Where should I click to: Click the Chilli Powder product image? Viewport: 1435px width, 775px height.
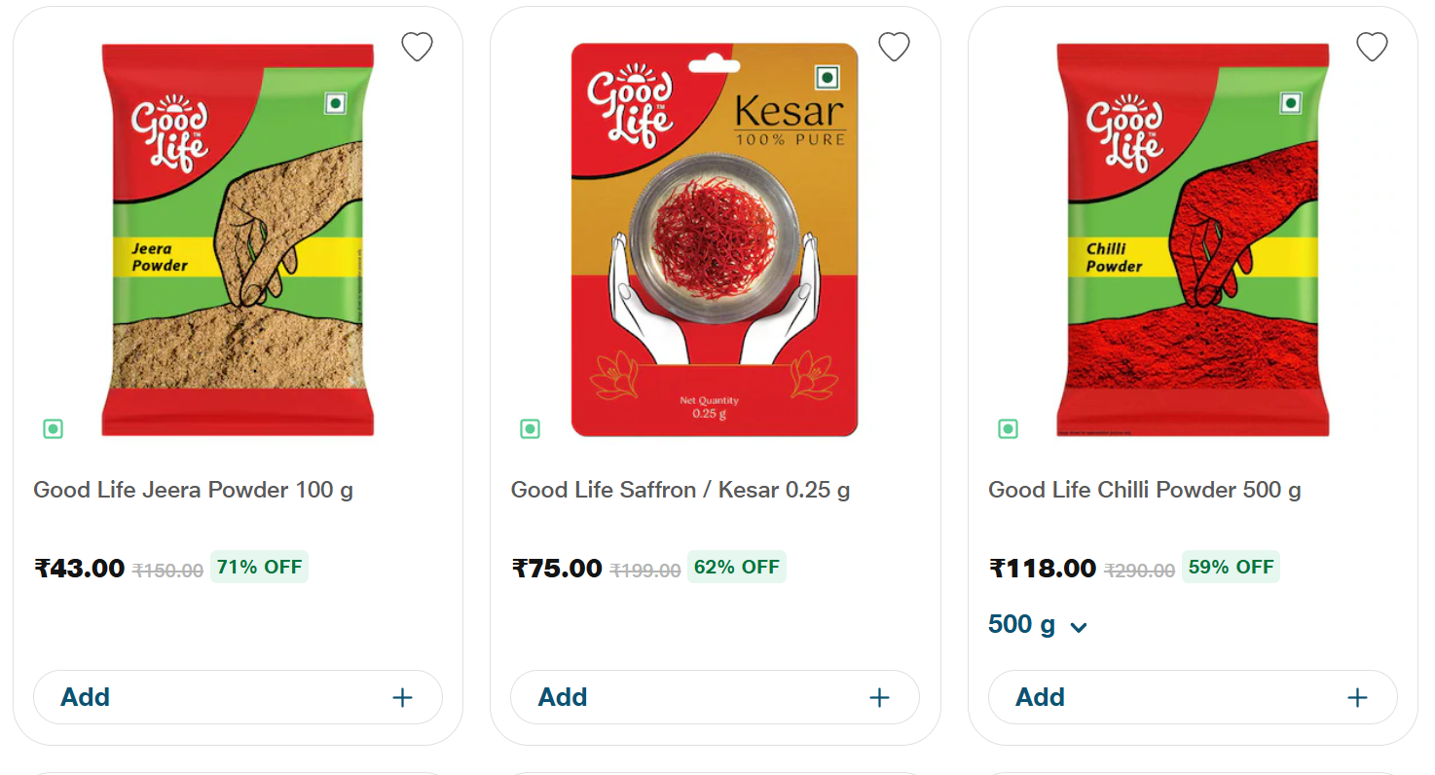[1193, 240]
